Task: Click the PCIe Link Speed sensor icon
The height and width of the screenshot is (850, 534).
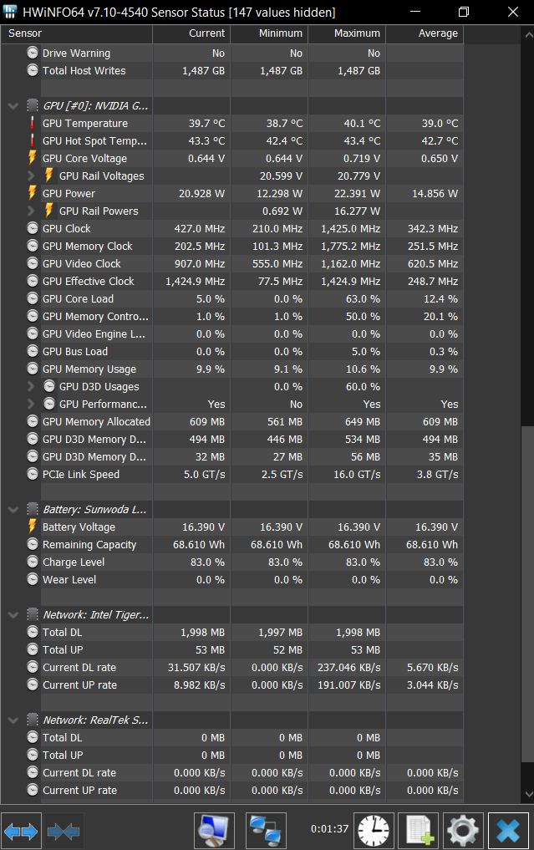Action: [33, 475]
